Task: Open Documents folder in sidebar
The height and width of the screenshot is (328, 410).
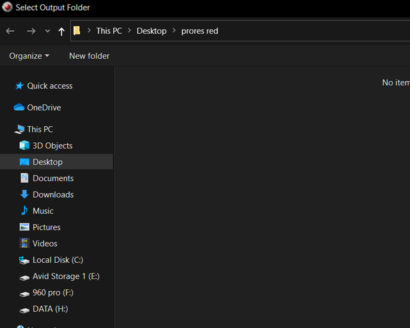Action: [x=53, y=178]
